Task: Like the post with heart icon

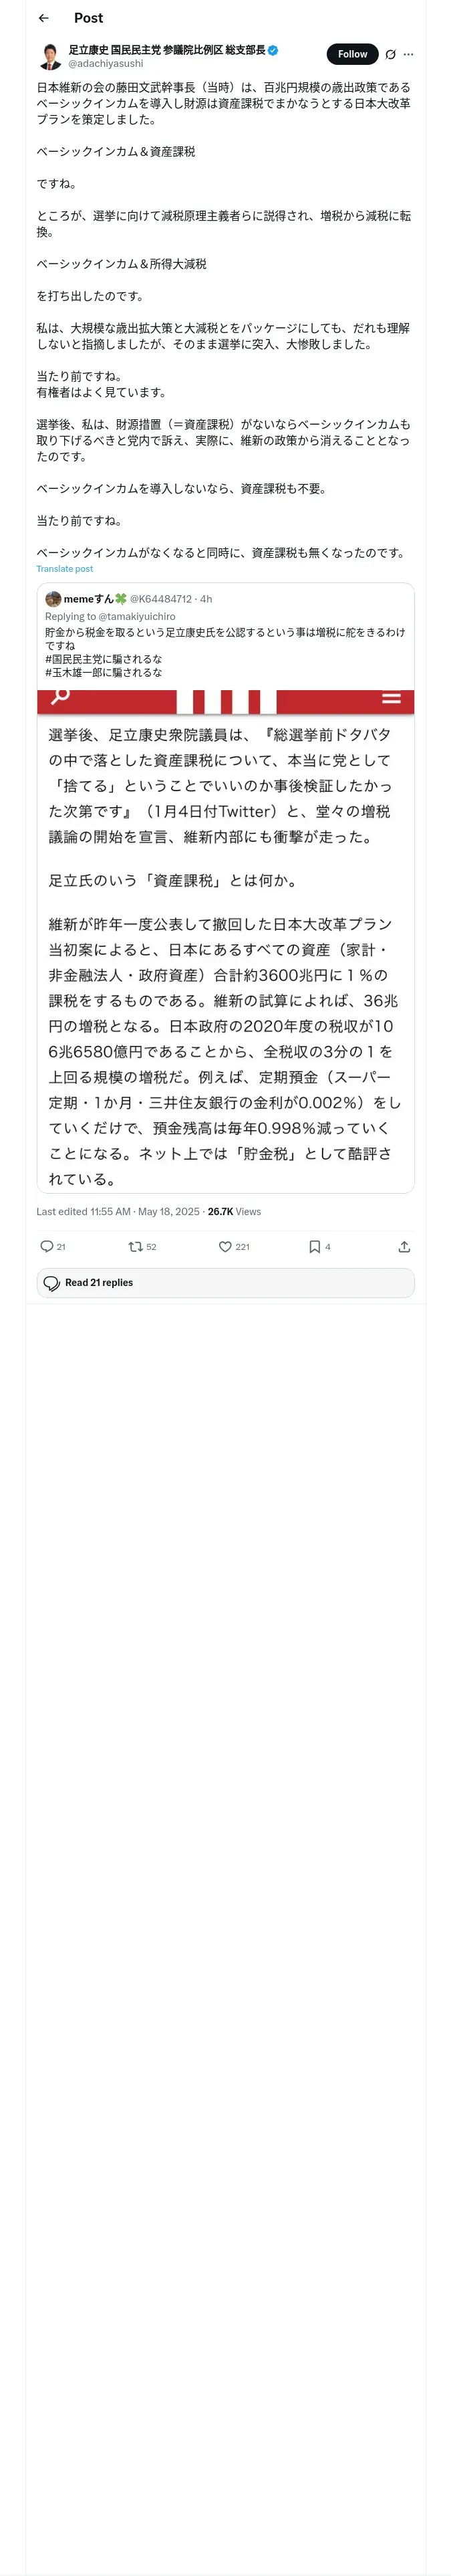Action: pos(234,1247)
